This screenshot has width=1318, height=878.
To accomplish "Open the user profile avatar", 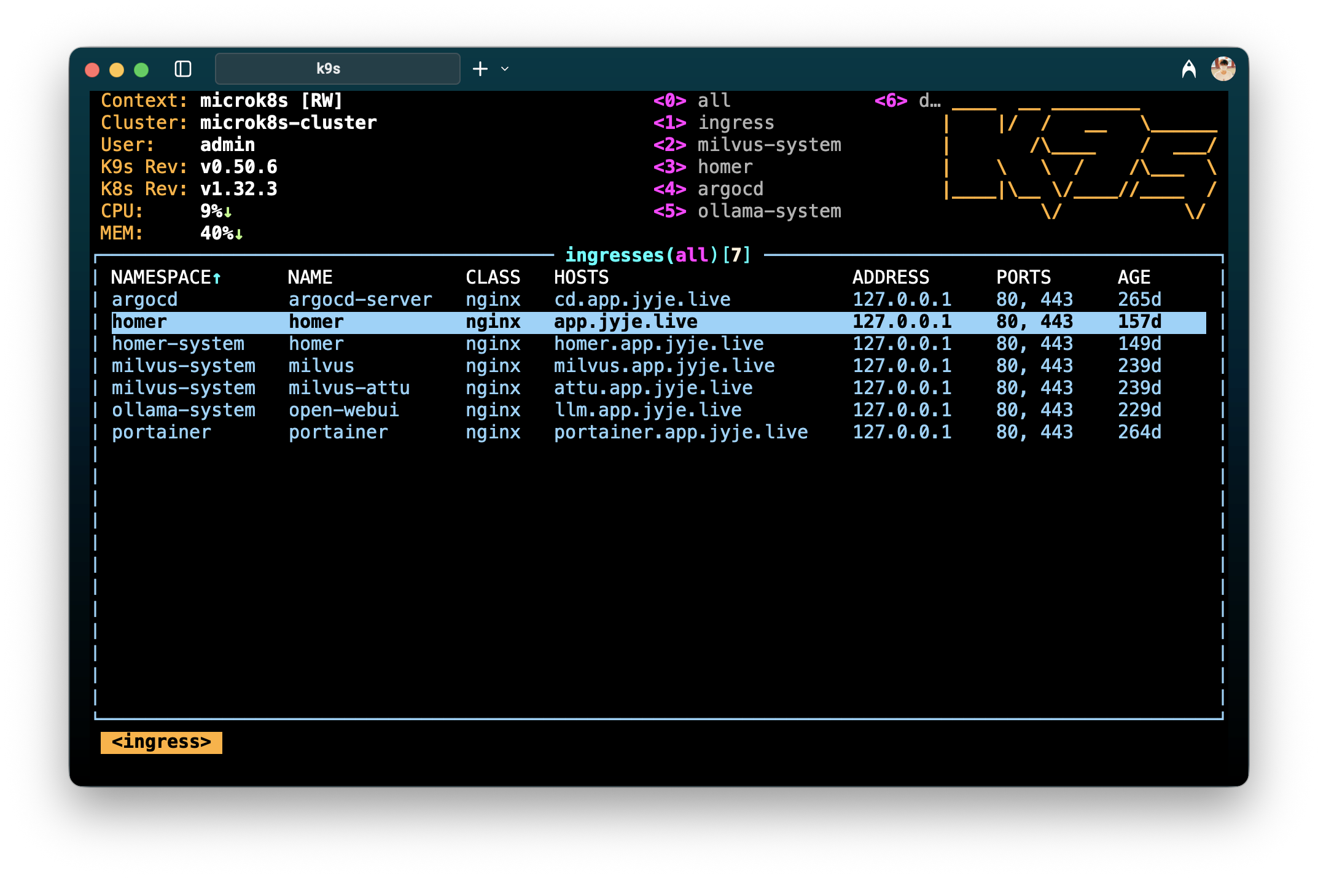I will 1223,69.
